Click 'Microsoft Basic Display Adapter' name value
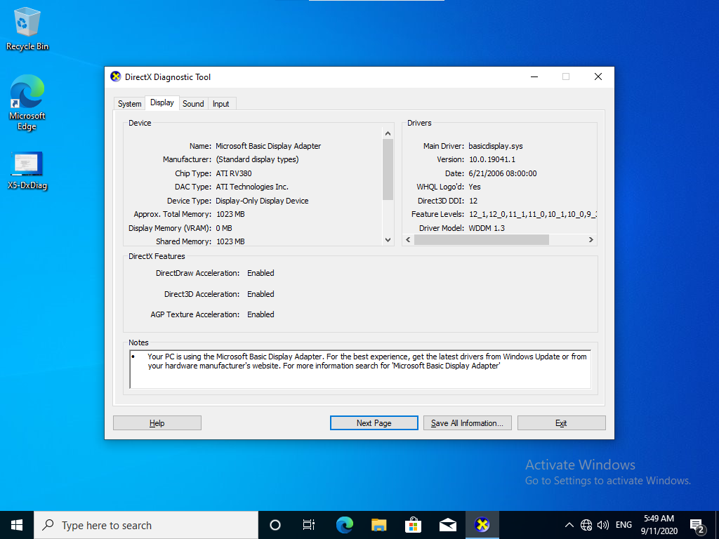This screenshot has height=539, width=719. (x=268, y=146)
